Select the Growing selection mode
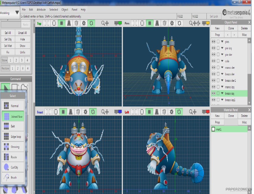This screenshot has width=254, height=194. pyautogui.click(x=13, y=147)
